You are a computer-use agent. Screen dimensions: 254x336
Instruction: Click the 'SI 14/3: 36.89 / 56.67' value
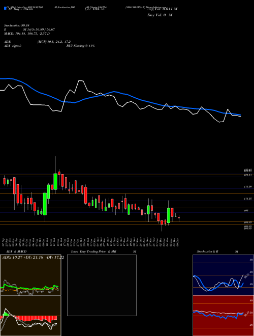[x=39, y=30]
